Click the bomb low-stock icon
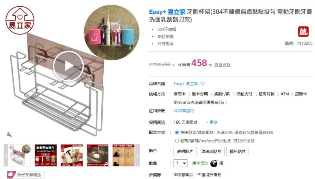The image size is (315, 179). point(214,163)
